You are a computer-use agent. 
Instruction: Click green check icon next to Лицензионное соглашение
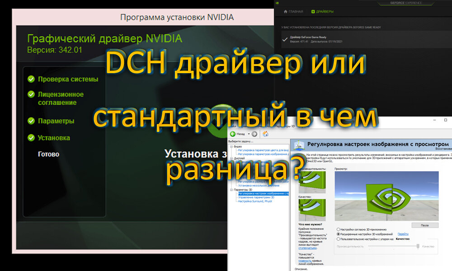[x=31, y=94]
